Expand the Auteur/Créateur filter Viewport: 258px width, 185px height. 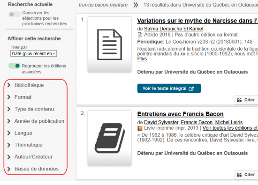tap(30, 157)
